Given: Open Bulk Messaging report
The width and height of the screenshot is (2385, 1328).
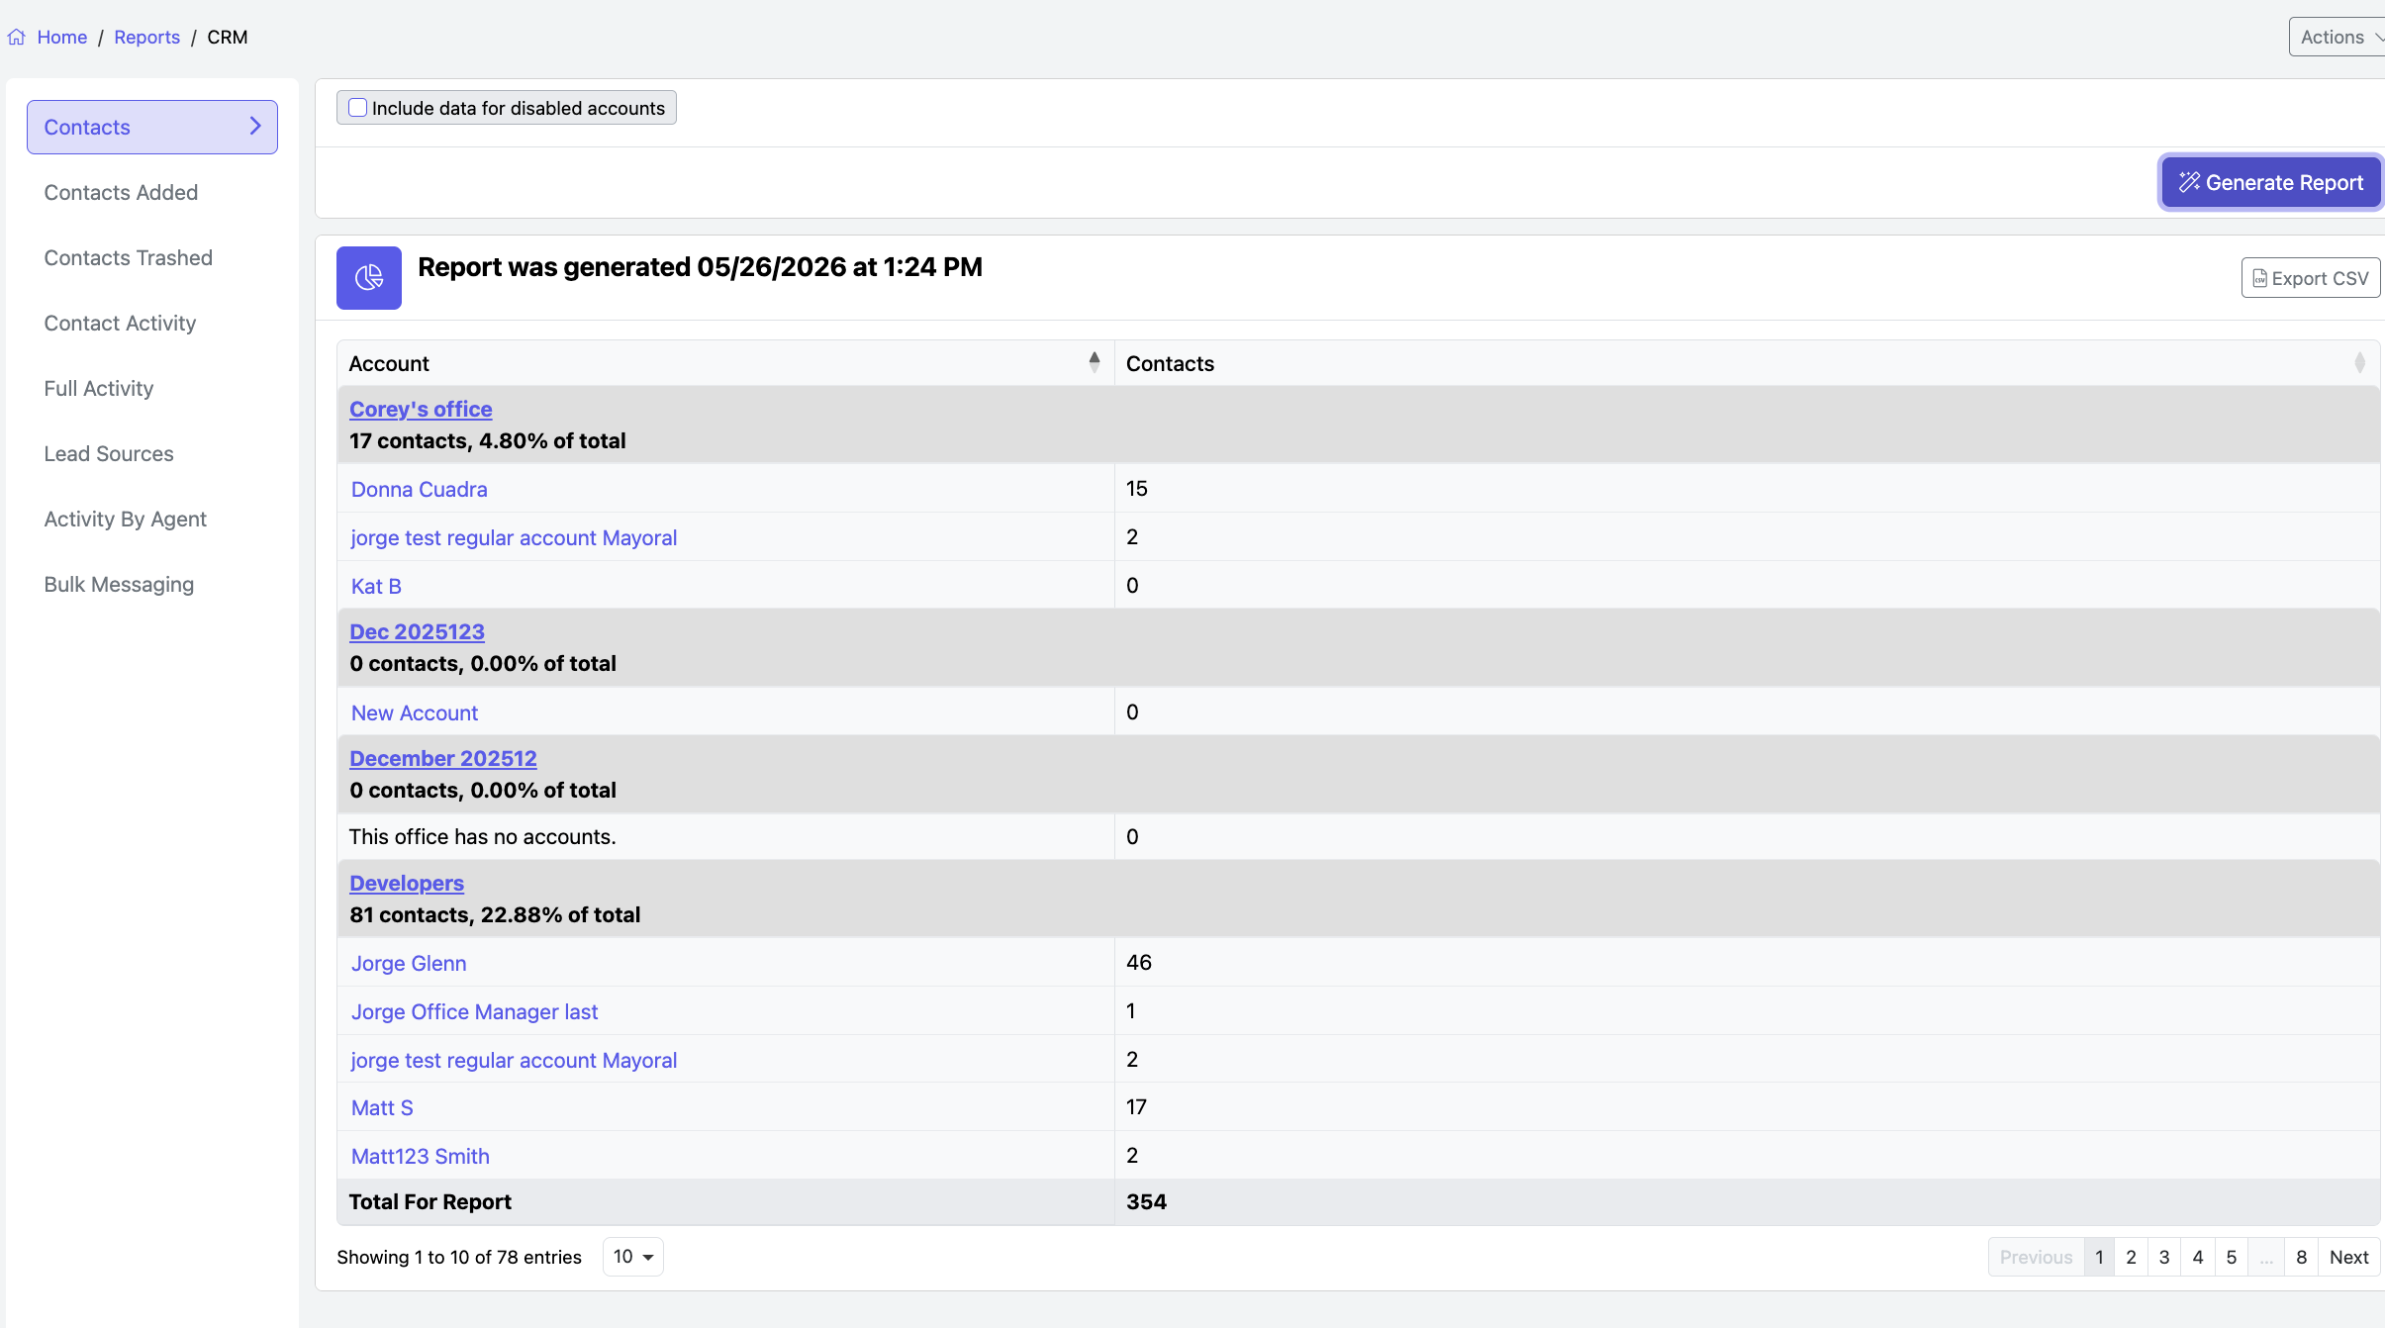Looking at the screenshot, I should (x=119, y=584).
